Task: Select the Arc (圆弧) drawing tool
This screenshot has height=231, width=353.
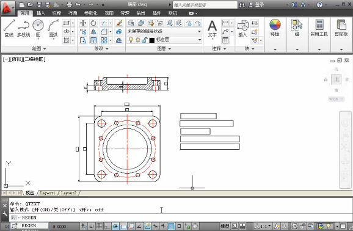Action: 53,28
